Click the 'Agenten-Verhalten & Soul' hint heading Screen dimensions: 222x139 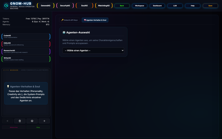tap(25, 86)
